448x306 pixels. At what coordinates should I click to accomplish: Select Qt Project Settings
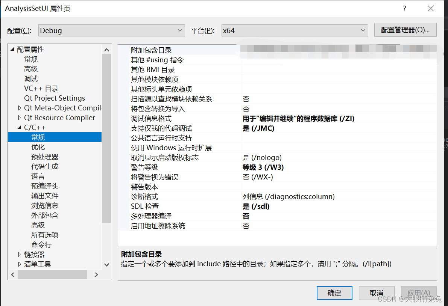(55, 98)
